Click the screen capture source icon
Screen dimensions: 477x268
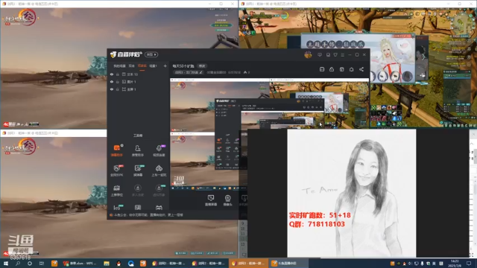pyautogui.click(x=210, y=200)
